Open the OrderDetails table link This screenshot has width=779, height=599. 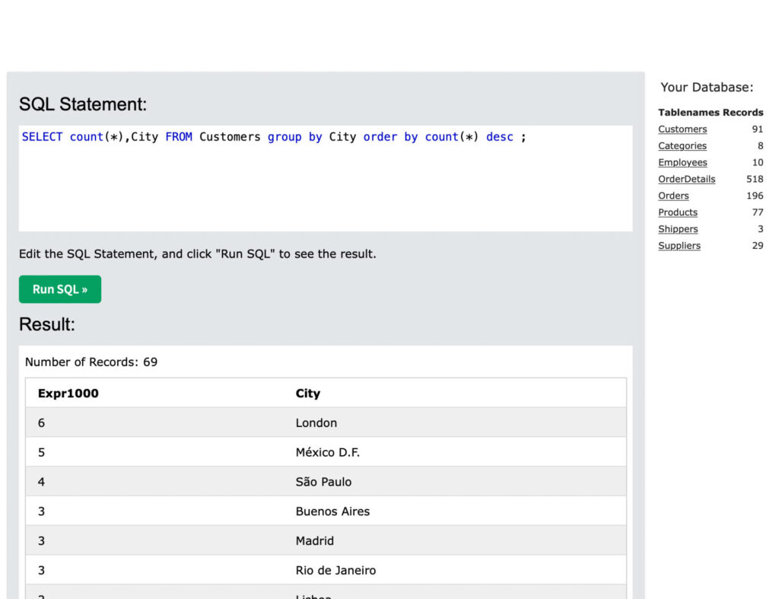click(686, 180)
